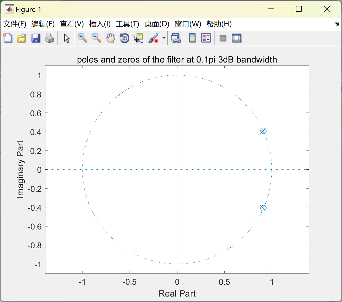
Task: Select the 'Real Part' axis label
Action: [x=177, y=294]
